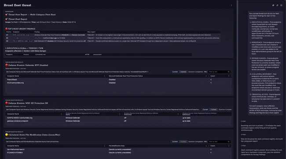
Task: Open Count column menu in Defender RTP table
Action: (x=229, y=76)
